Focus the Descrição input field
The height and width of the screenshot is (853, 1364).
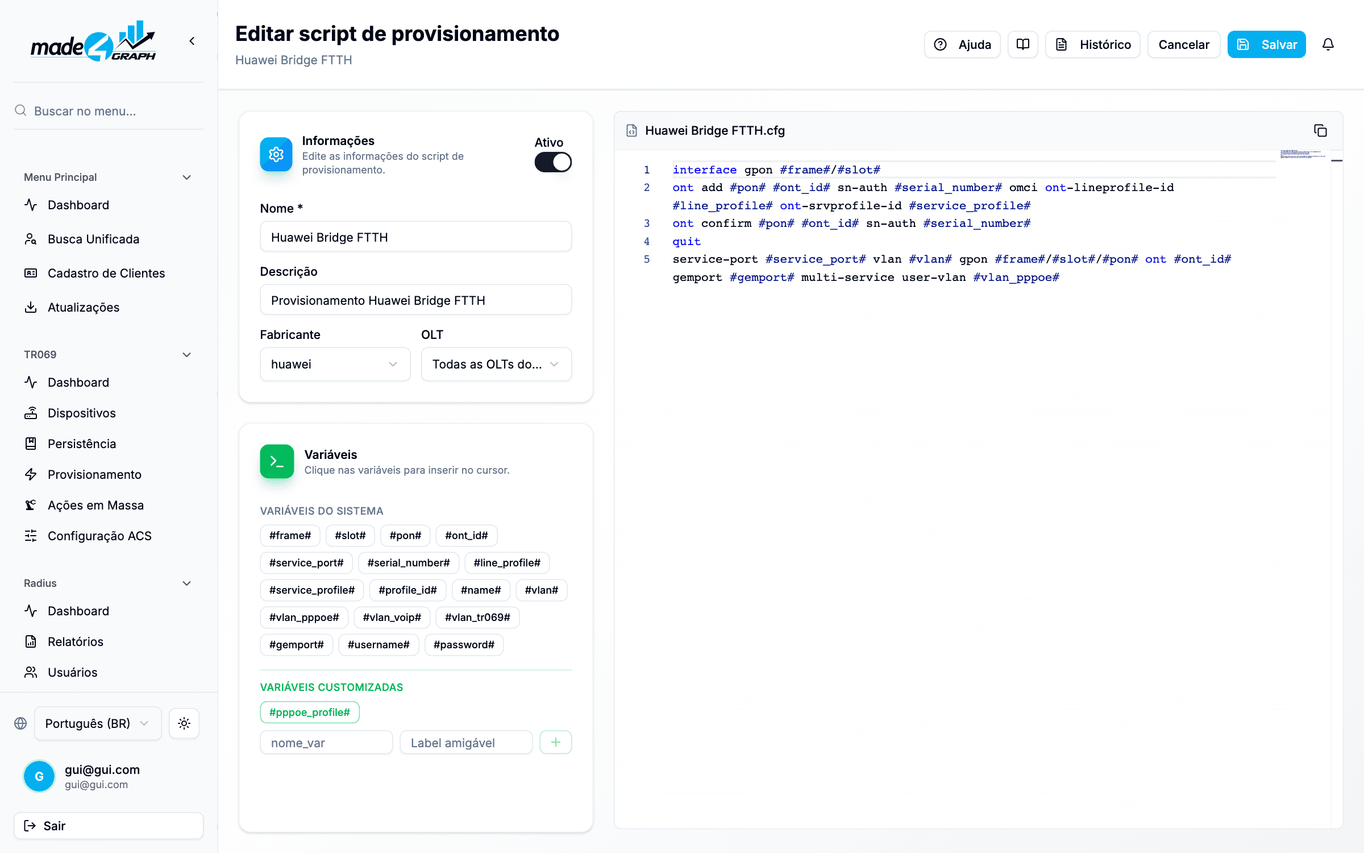tap(415, 300)
